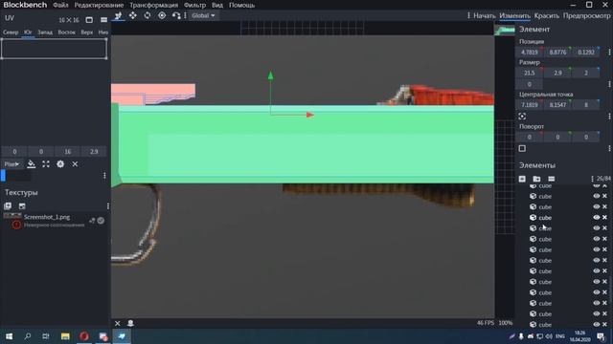
Task: Open the Вид menu
Action: [217, 5]
